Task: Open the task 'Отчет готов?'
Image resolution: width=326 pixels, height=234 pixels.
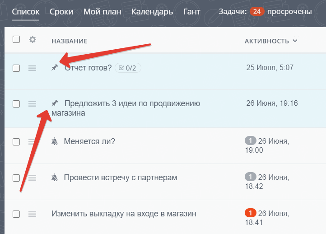Action: point(88,68)
